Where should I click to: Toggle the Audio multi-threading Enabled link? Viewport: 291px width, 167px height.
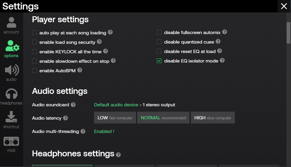(104, 131)
